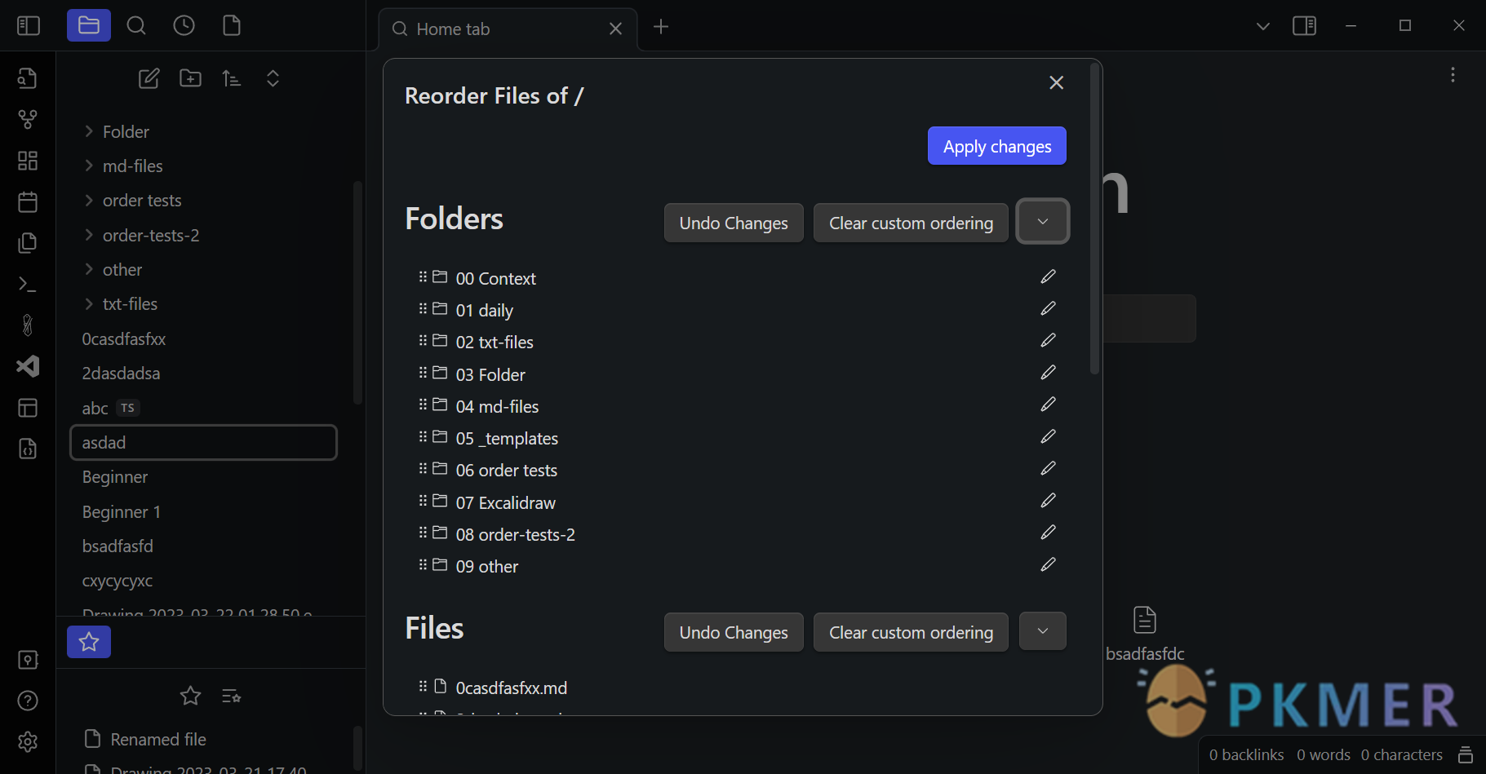Open the daily note calendar icon

tap(27, 201)
